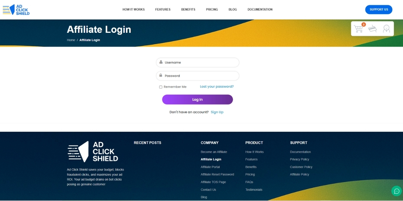
Task: Click the Log In button
Action: (197, 99)
